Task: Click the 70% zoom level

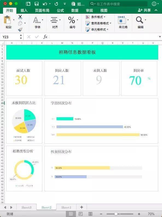Action: 151,214
